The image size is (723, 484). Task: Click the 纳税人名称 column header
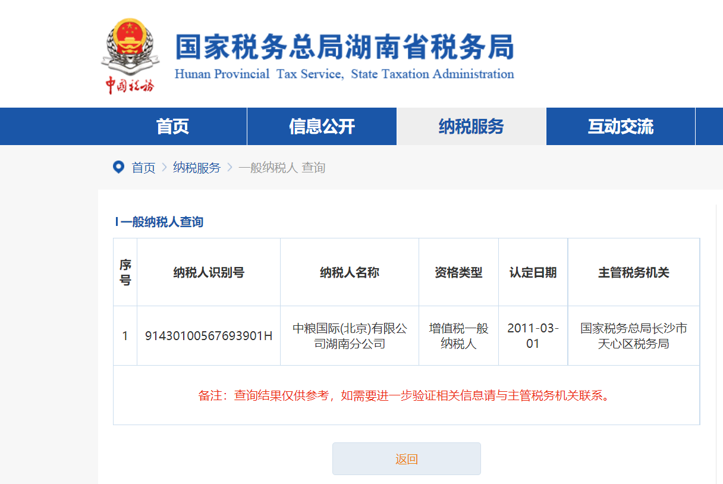coord(350,272)
